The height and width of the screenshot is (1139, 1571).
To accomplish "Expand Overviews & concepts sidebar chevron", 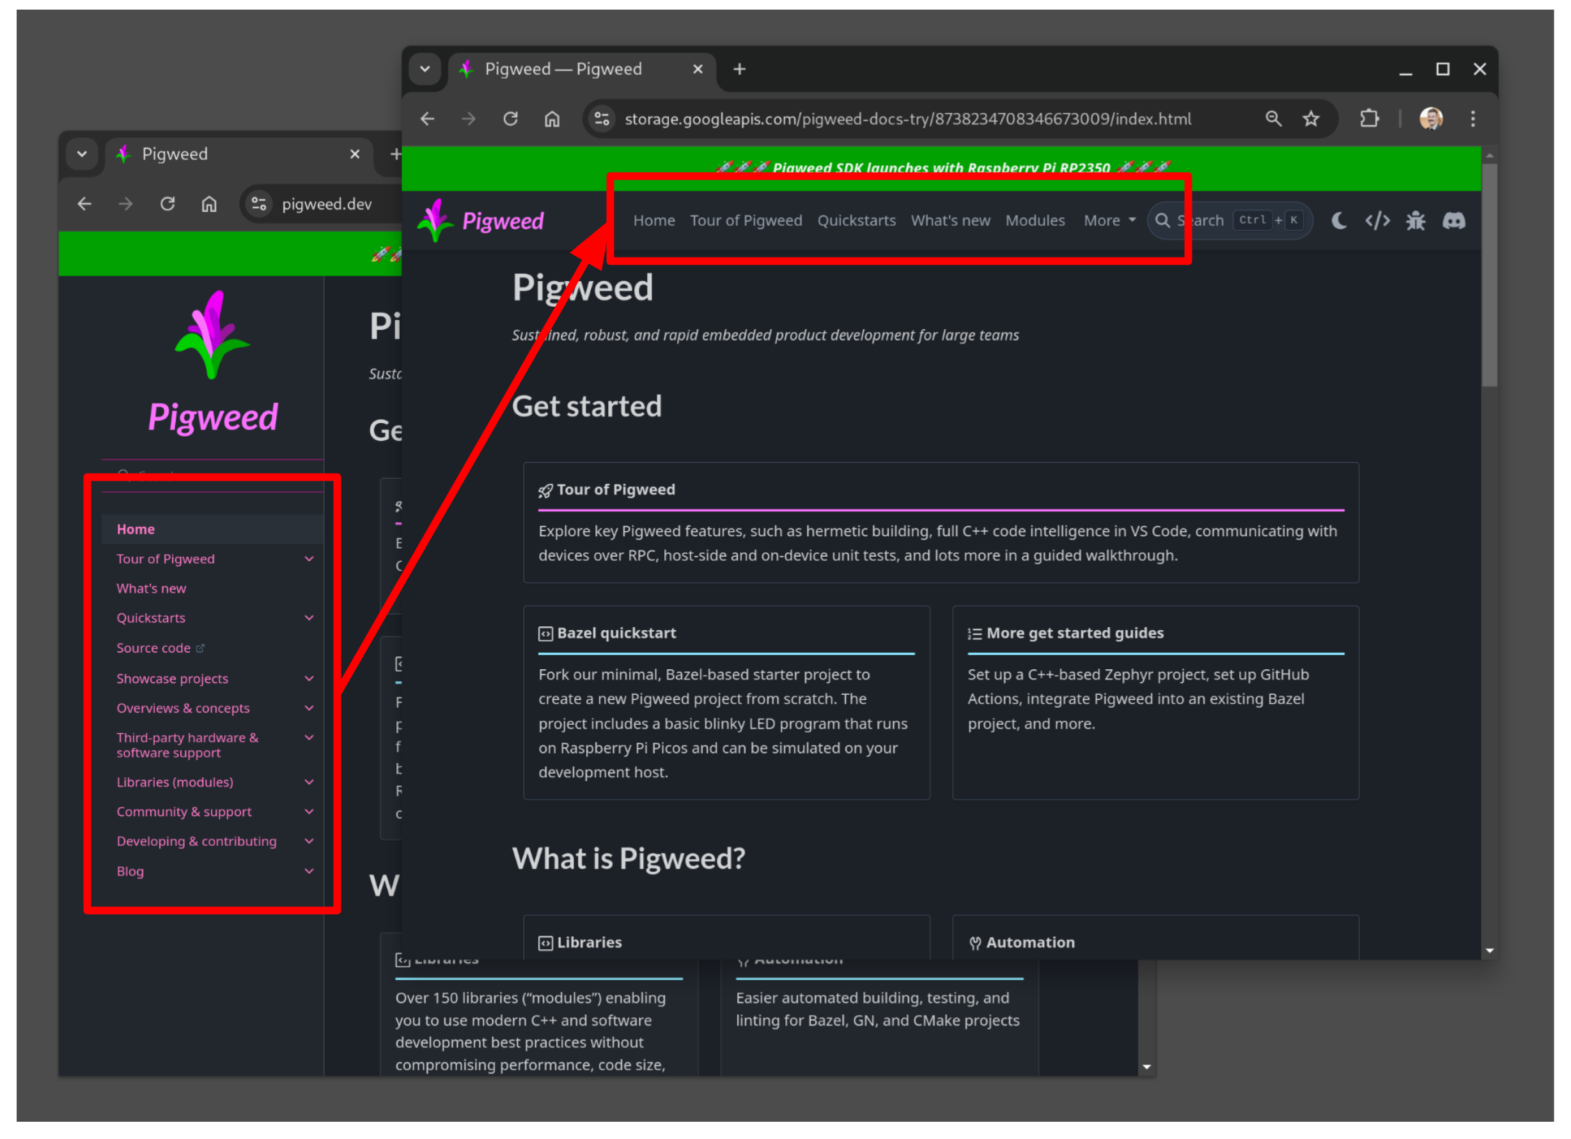I will pos(309,708).
